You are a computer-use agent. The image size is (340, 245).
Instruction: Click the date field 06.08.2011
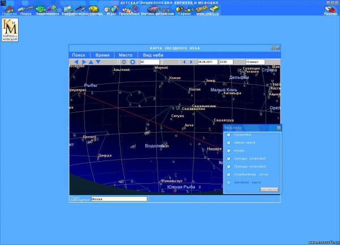point(207,62)
